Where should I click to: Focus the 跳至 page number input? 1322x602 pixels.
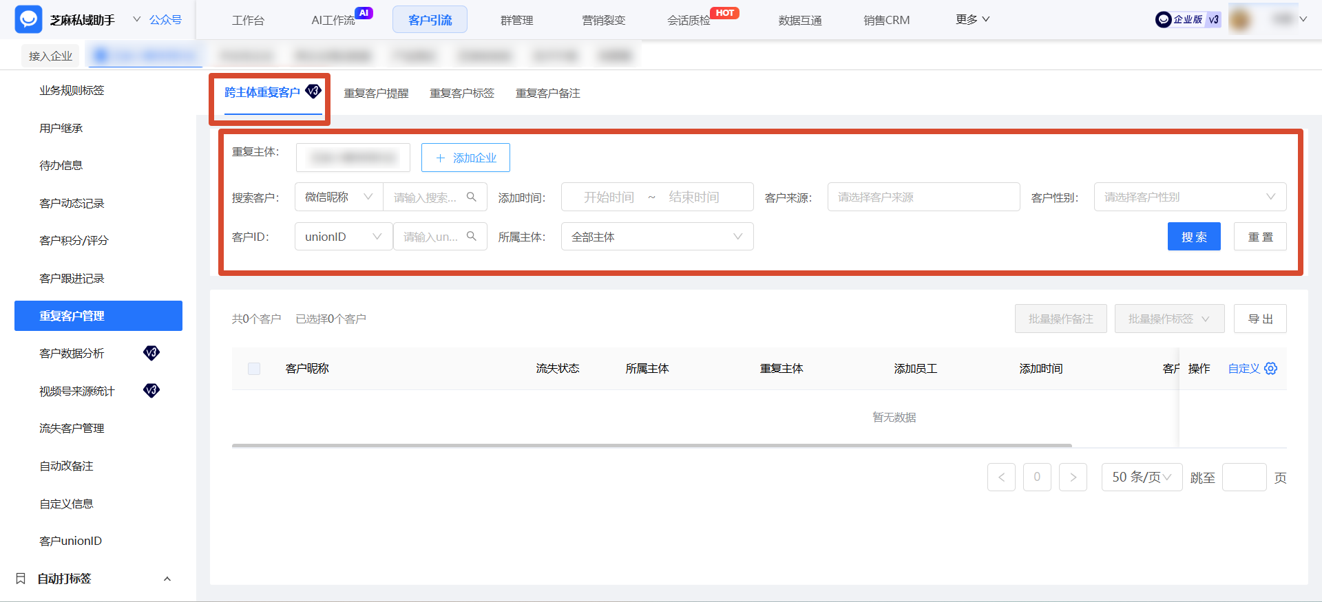[1244, 477]
